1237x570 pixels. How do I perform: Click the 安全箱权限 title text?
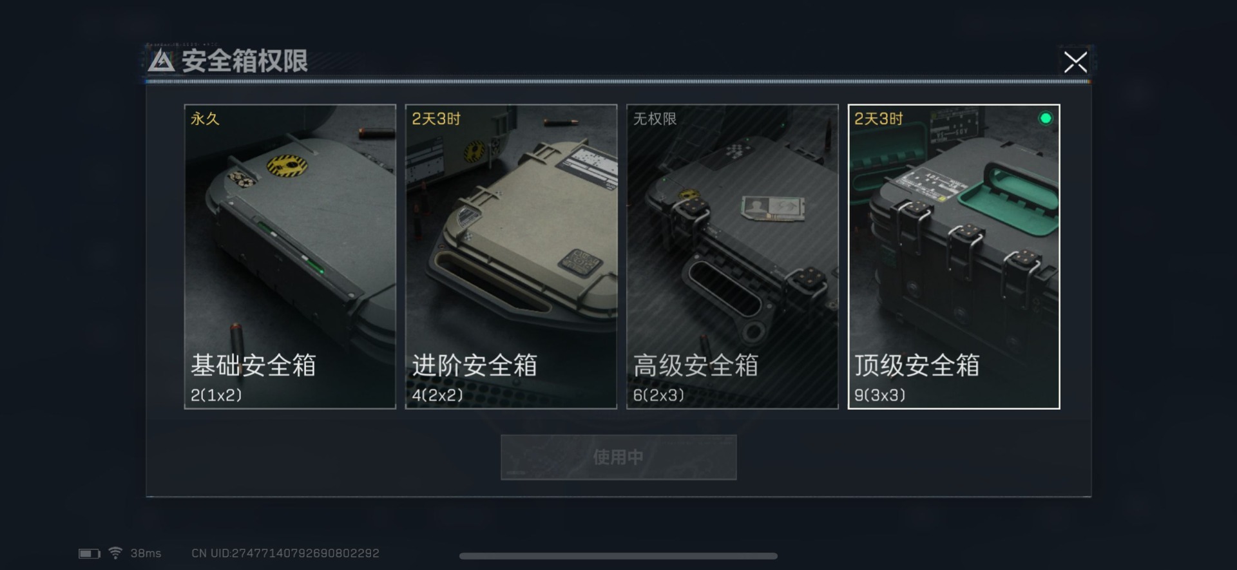click(x=244, y=61)
